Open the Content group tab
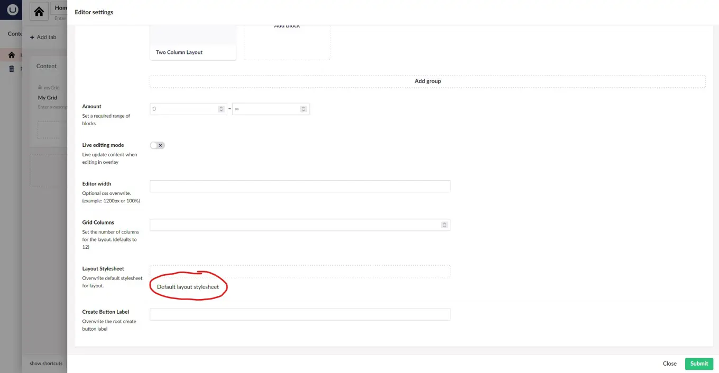This screenshot has width=719, height=373. click(x=47, y=66)
